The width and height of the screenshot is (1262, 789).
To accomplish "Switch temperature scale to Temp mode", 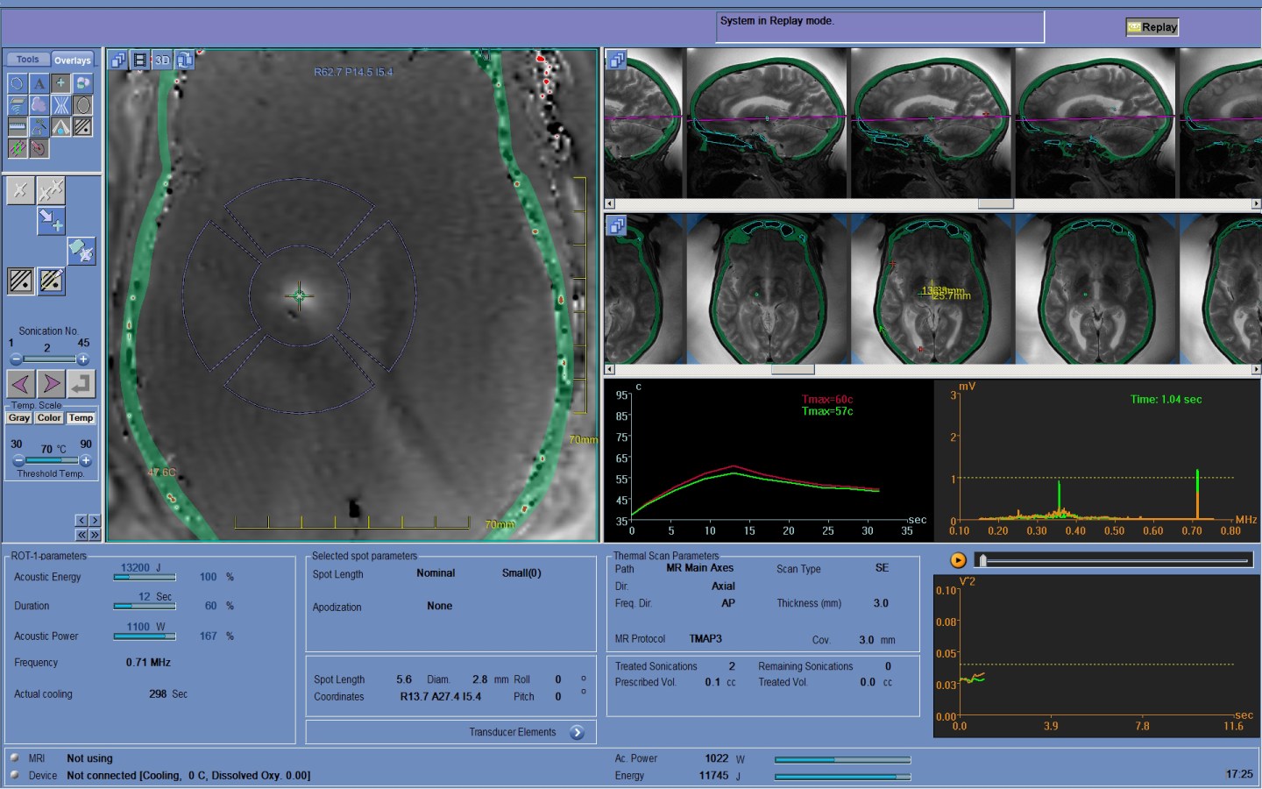I will click(x=81, y=418).
